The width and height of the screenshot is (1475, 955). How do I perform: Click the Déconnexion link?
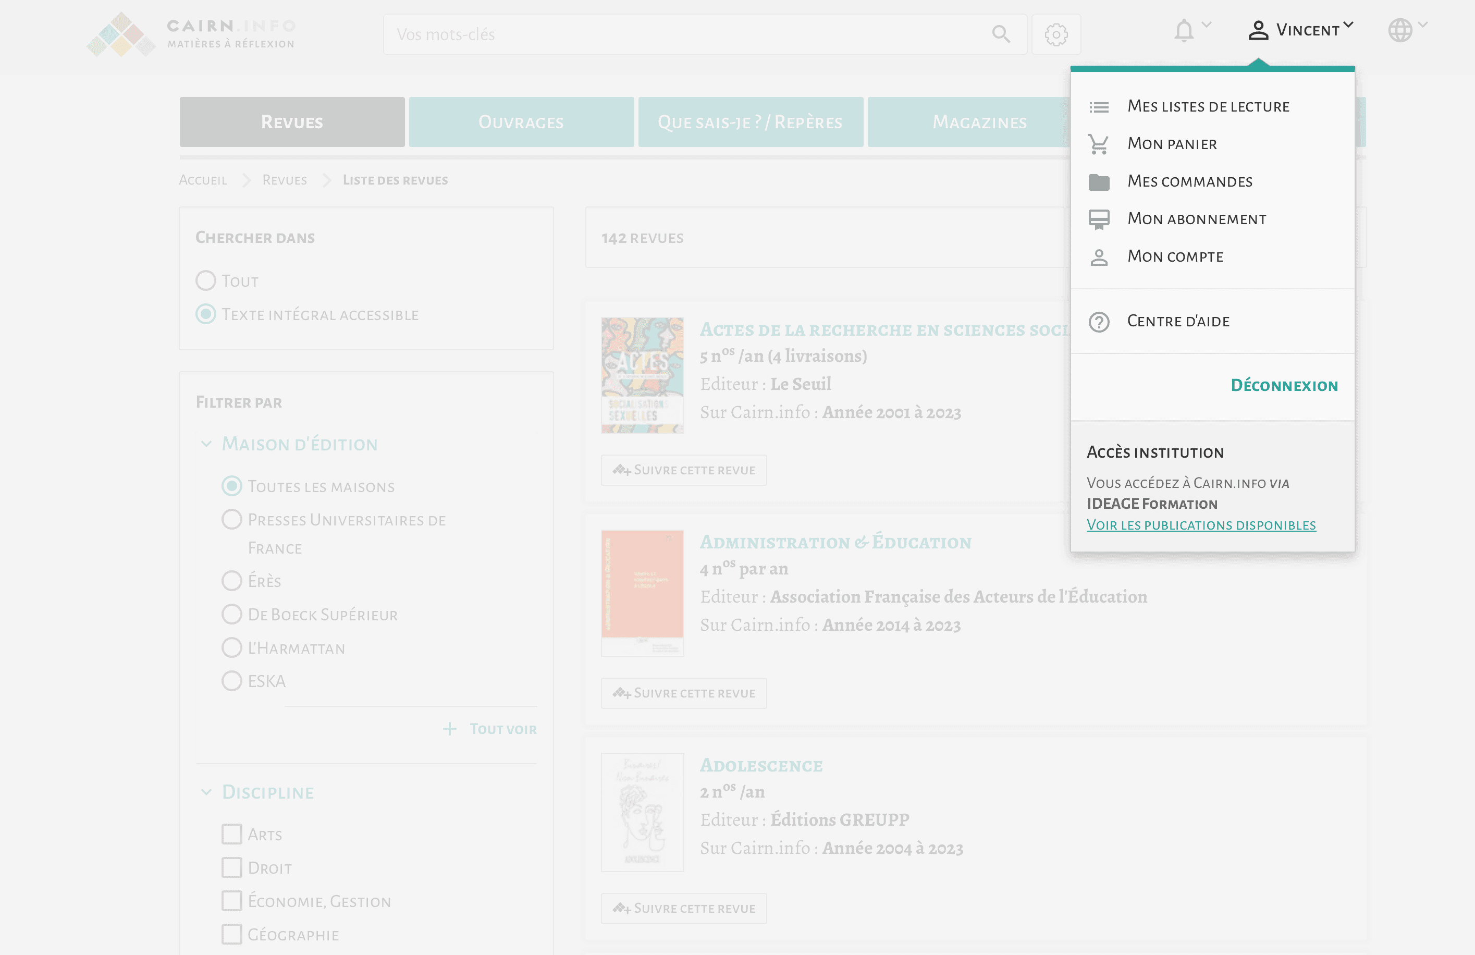click(x=1284, y=385)
